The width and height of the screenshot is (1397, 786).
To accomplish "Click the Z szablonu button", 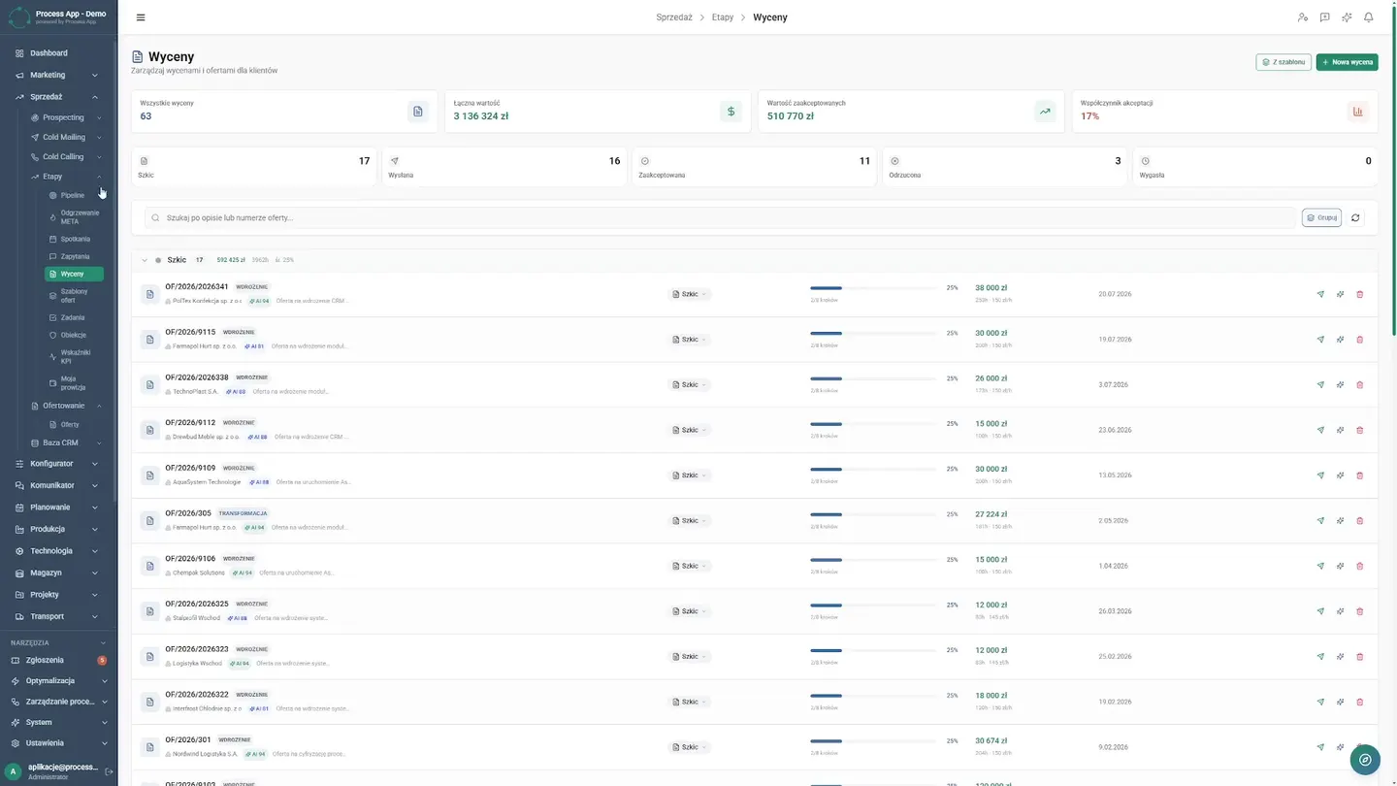I will 1283,62.
